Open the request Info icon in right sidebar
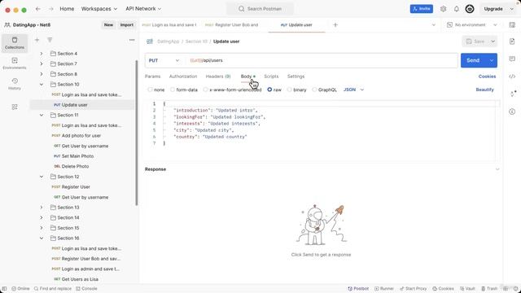The width and height of the screenshot is (521, 293). [x=512, y=112]
